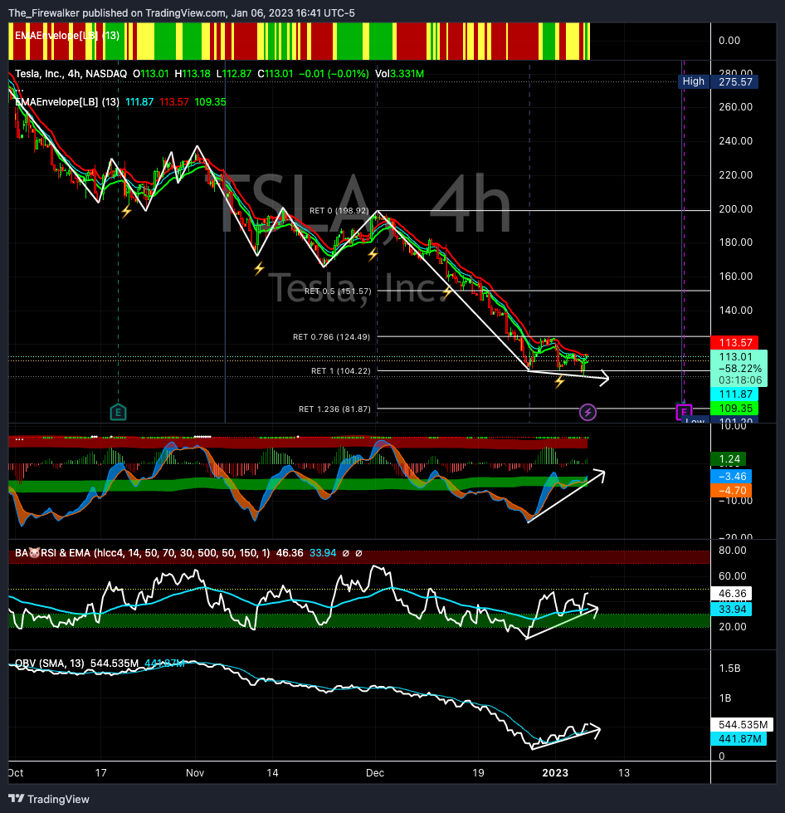Click the published-by header The_Firewalker text

coord(44,13)
